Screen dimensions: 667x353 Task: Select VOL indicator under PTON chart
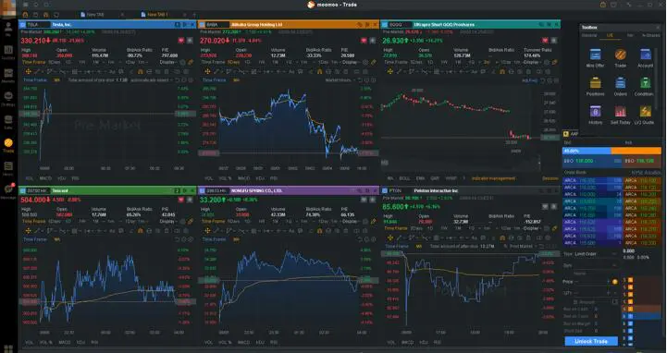pos(390,342)
